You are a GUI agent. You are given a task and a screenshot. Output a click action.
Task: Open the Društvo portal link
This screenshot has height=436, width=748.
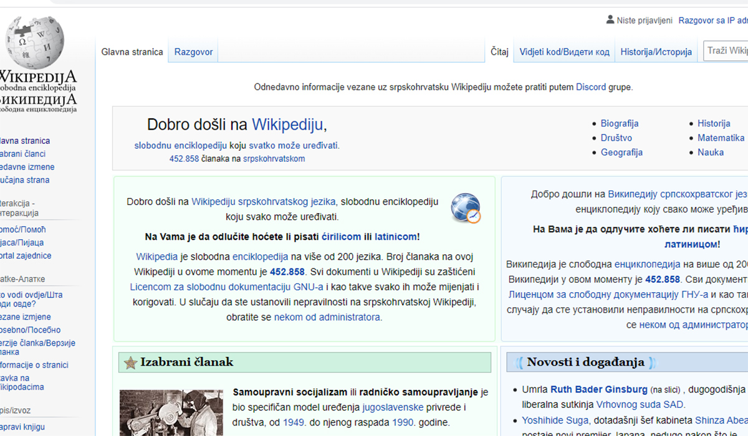616,138
